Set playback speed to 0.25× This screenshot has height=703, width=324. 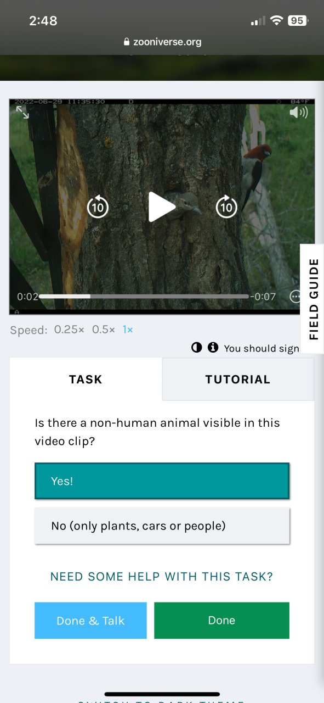pos(69,330)
